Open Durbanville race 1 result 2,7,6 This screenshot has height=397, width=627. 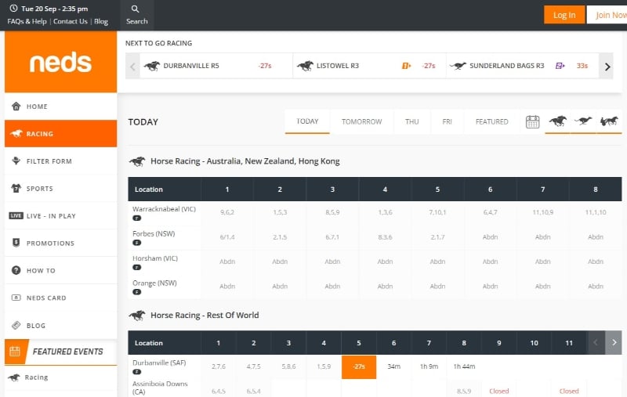point(219,366)
